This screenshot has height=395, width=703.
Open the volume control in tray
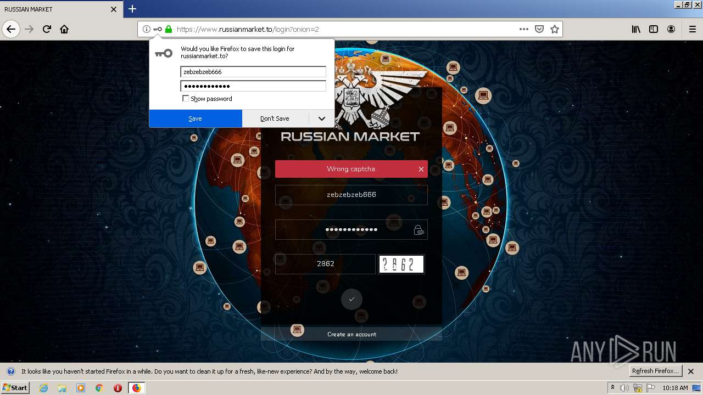pyautogui.click(x=624, y=388)
